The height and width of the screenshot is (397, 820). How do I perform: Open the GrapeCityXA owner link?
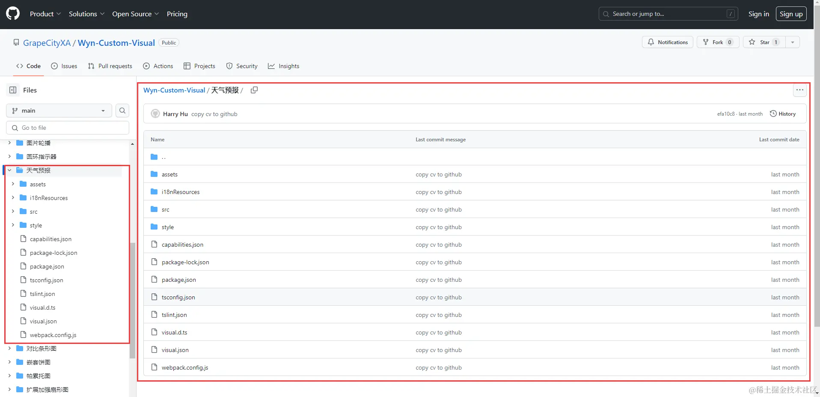click(47, 43)
